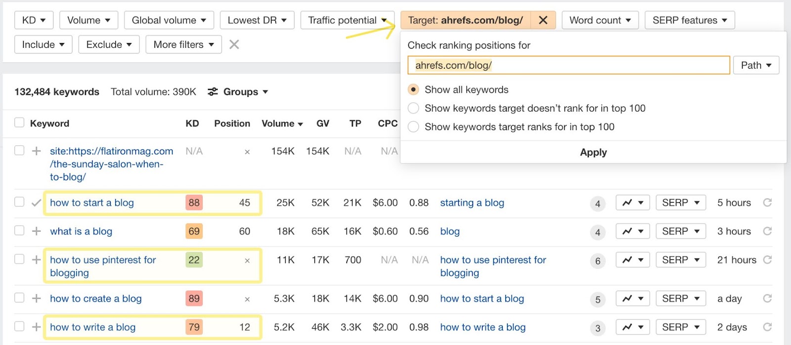Open trend chart for 'how to create a blog'
This screenshot has height=345, width=791.
tap(632, 299)
